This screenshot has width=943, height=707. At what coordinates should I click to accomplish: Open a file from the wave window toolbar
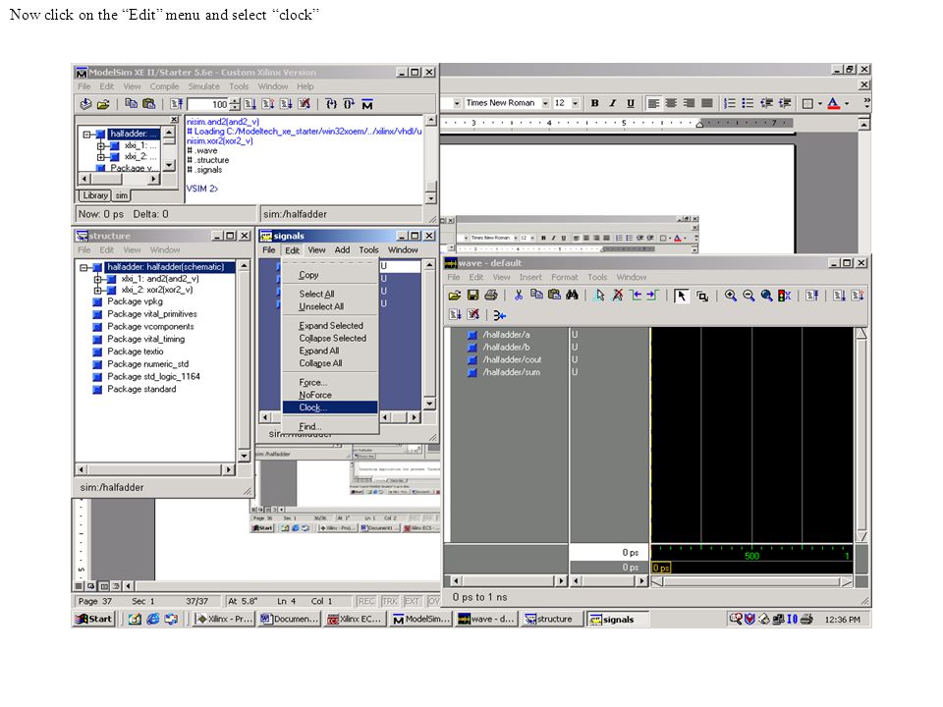[x=455, y=296]
